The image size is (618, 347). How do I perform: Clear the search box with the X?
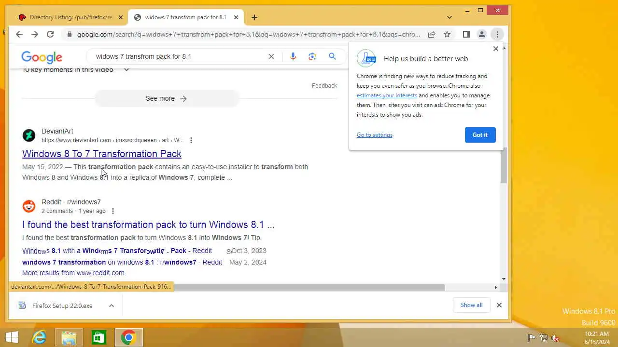pos(271,56)
